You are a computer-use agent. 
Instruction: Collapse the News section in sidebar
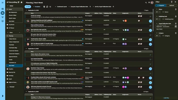8,32
